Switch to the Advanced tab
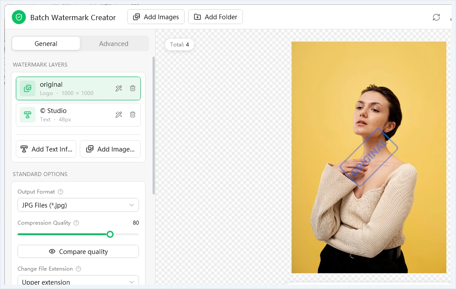 [x=114, y=43]
